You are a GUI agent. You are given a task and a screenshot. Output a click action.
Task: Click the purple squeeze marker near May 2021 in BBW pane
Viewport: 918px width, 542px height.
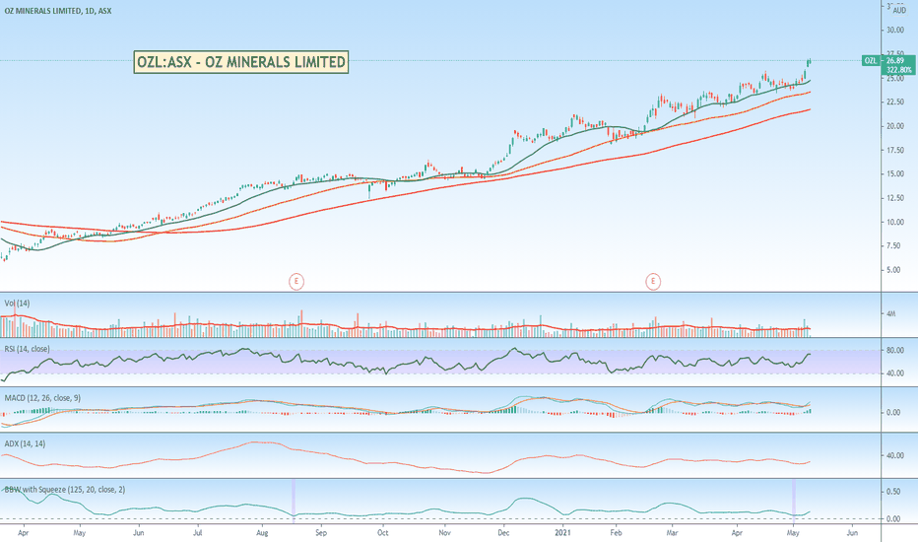[x=795, y=501]
